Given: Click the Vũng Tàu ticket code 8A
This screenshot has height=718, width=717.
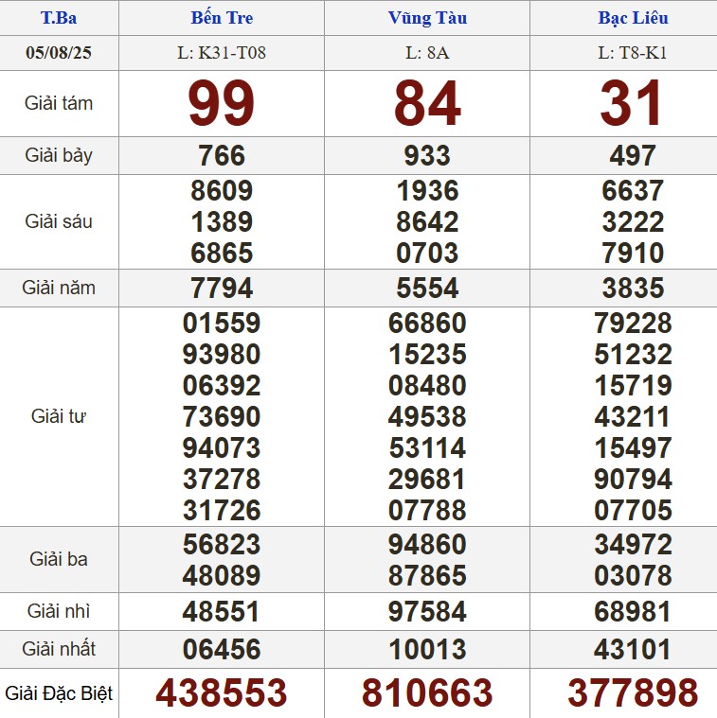Looking at the screenshot, I should coord(427,52).
